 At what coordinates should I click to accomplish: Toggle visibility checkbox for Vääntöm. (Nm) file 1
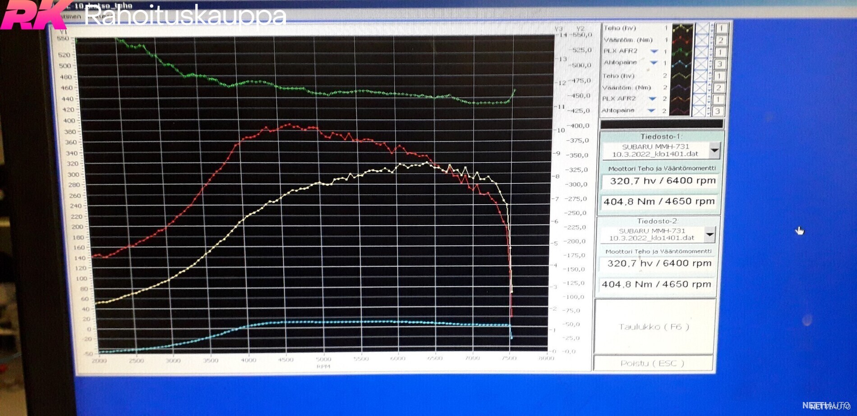tap(702, 41)
